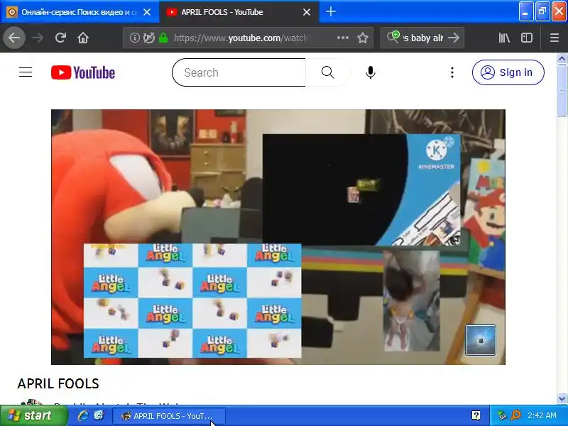Bookmark this page with the star
The height and width of the screenshot is (426, 568).
pos(363,38)
